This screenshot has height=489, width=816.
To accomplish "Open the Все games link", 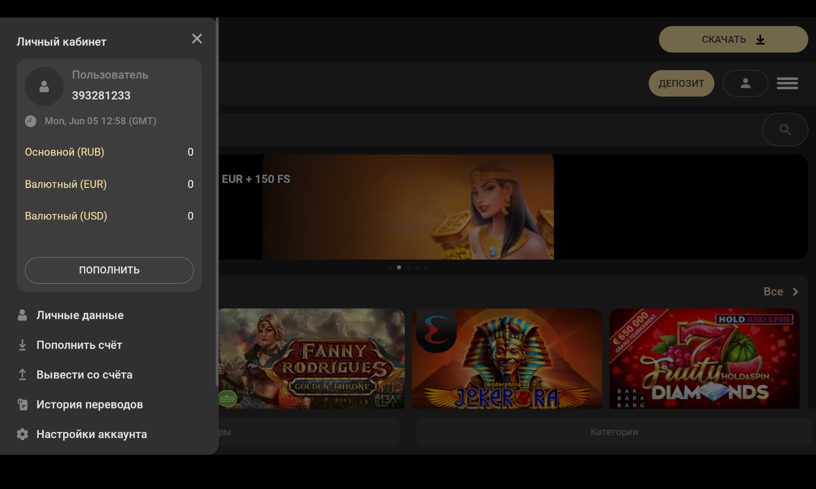I will point(773,292).
